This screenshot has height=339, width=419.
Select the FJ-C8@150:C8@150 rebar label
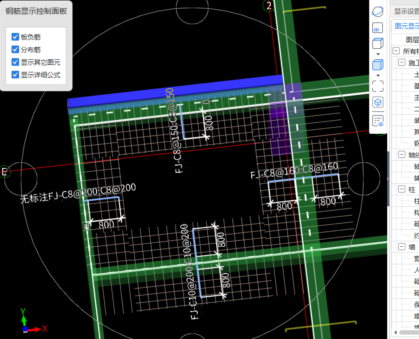tap(174, 130)
